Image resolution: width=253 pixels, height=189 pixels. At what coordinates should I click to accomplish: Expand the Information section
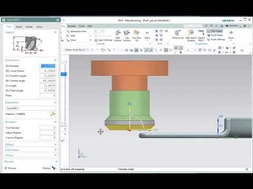click(x=55, y=150)
